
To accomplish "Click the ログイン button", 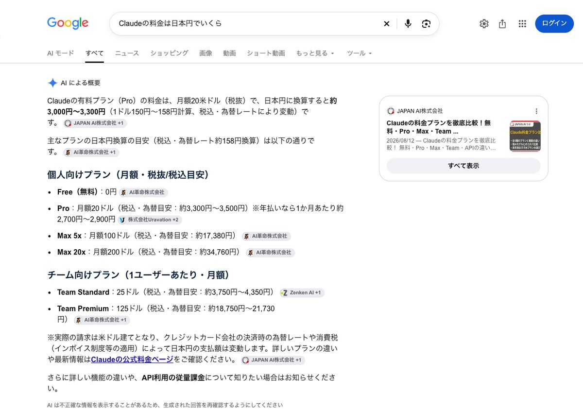I will click(x=554, y=23).
